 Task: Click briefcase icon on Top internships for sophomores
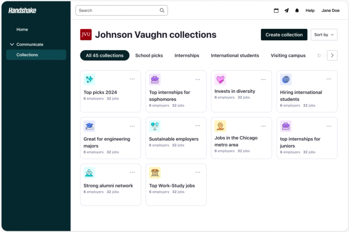pyautogui.click(x=155, y=79)
